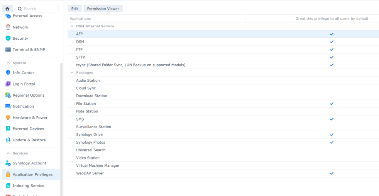Select the Download Station row
Screen dimensions: 379x196
[223, 96]
